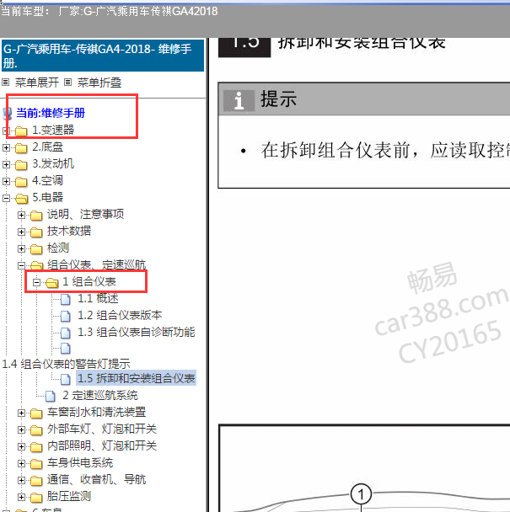Click the 通信、收音机、导航 folder icon
510x512 pixels.
[36, 480]
